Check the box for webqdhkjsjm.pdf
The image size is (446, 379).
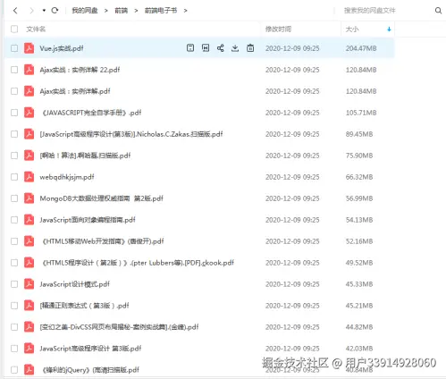[x=14, y=177]
